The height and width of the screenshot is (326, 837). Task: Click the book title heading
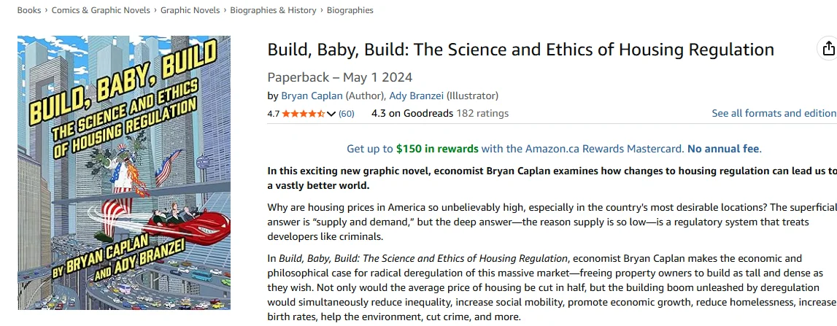click(520, 50)
